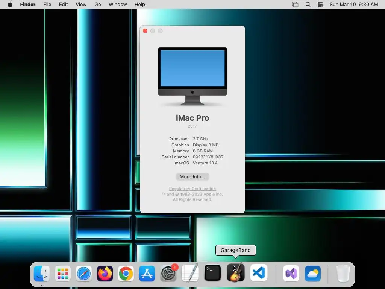
Task: Launch TextEdit from the Dock
Action: coord(190,273)
